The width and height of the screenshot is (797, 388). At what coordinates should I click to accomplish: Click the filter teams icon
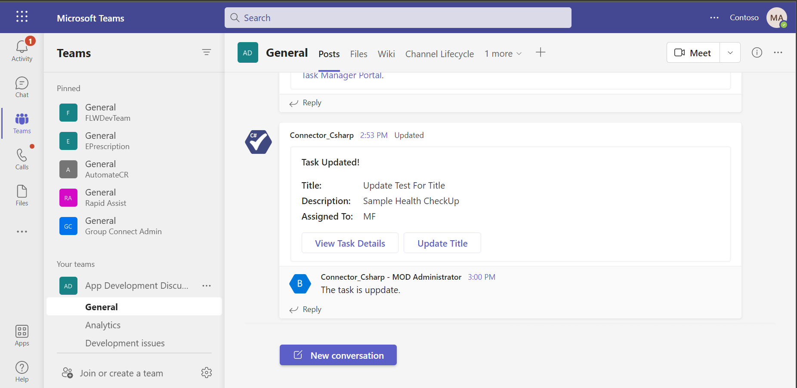[207, 52]
